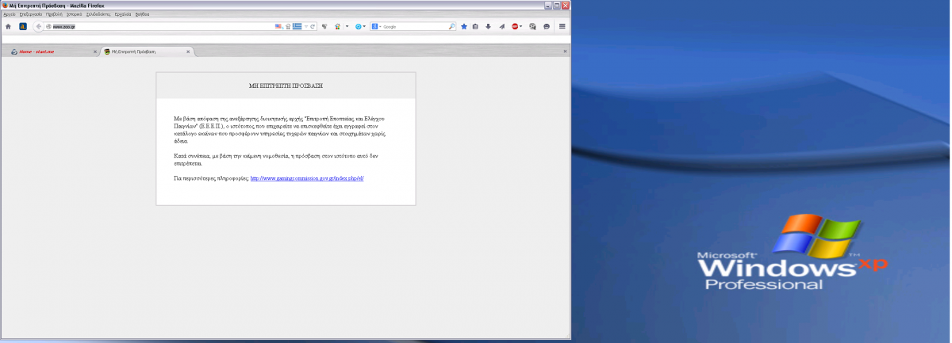Screen dimensions: 952x343
Task: Open the address bar history dropdown arrow
Action: (306, 26)
